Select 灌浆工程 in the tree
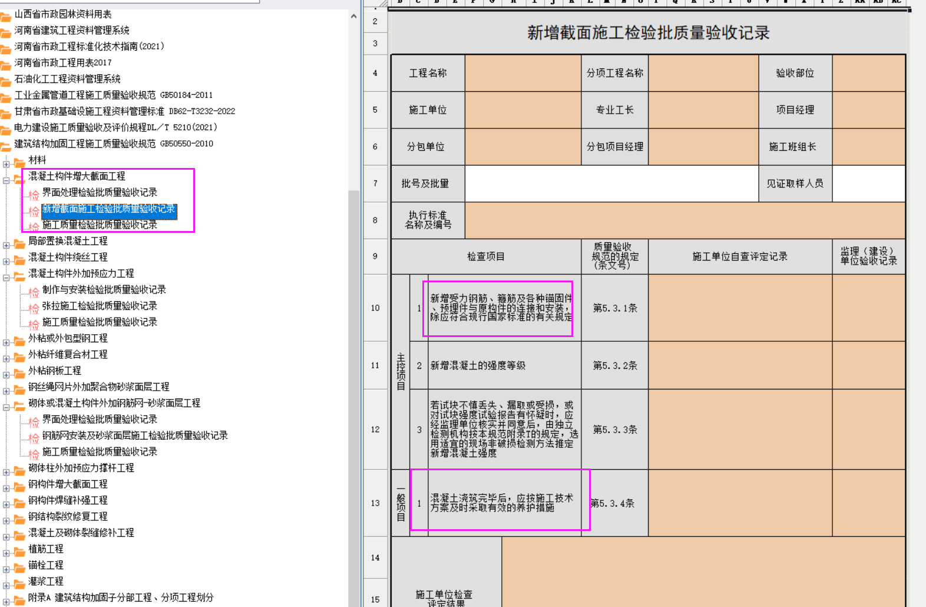 click(x=46, y=581)
